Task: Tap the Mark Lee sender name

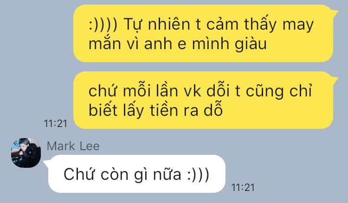Action: click(x=73, y=146)
